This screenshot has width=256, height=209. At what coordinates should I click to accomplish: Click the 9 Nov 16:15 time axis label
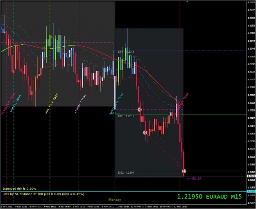click(64, 207)
